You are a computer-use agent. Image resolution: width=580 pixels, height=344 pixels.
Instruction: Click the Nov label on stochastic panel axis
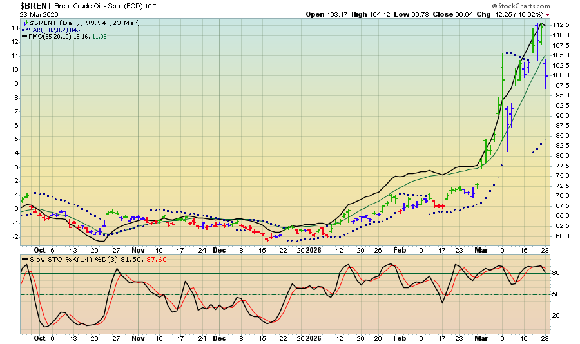[138, 338]
